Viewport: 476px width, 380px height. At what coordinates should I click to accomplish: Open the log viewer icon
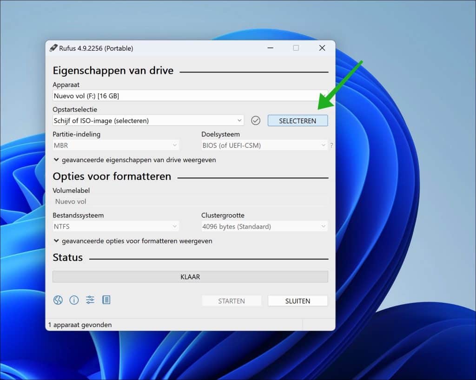pos(106,300)
